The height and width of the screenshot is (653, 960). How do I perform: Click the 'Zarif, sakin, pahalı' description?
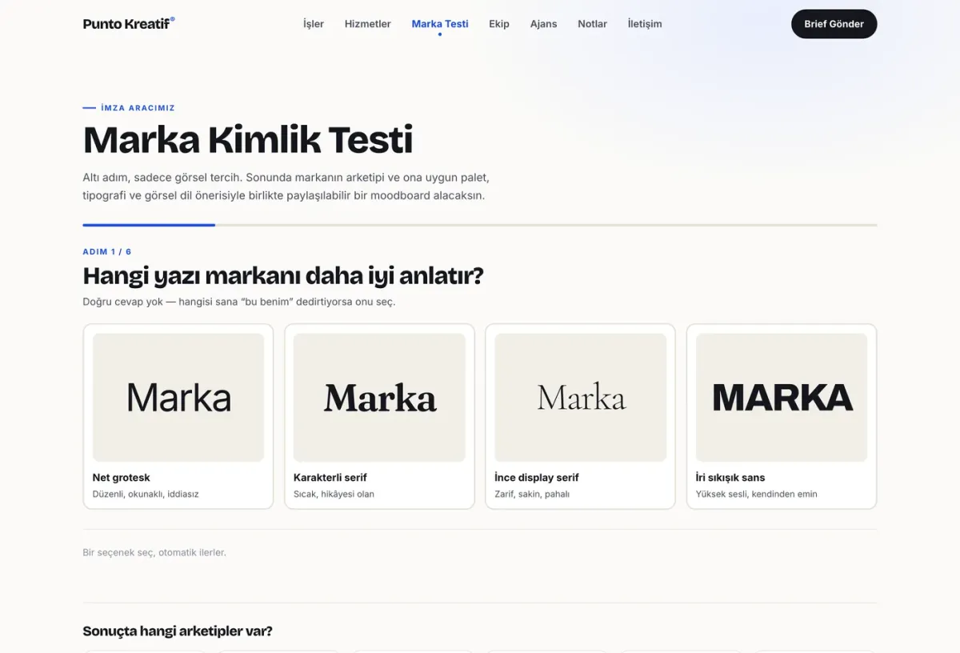pos(532,494)
